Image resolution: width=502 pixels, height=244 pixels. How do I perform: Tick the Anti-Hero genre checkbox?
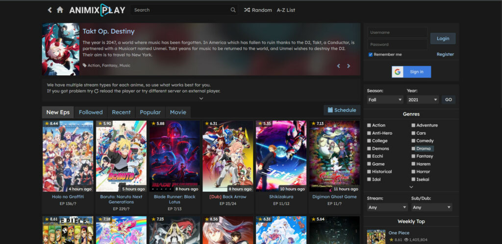click(x=369, y=133)
